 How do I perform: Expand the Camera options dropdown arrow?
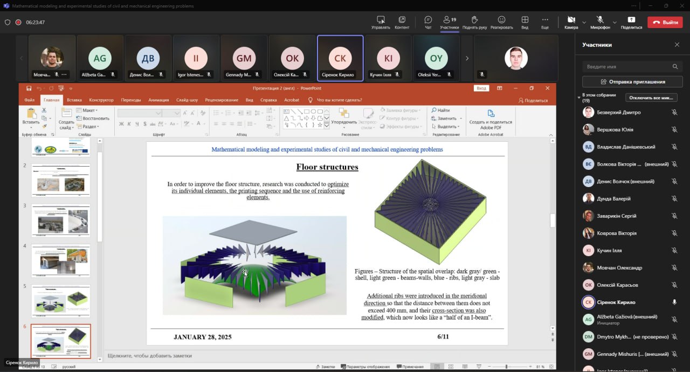point(584,22)
